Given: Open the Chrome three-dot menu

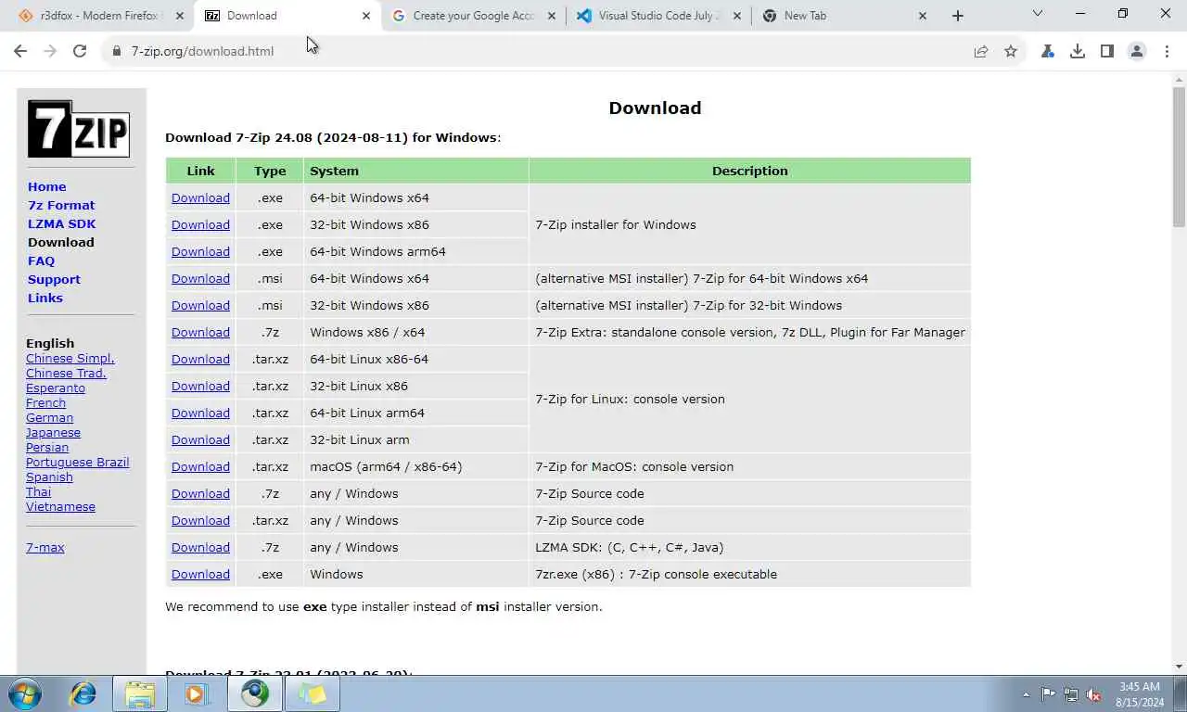Looking at the screenshot, I should pyautogui.click(x=1167, y=51).
